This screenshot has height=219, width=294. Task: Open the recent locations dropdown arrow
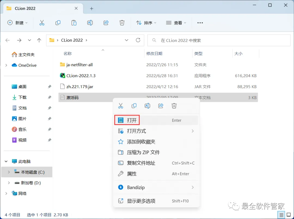pyautogui.click(x=29, y=40)
